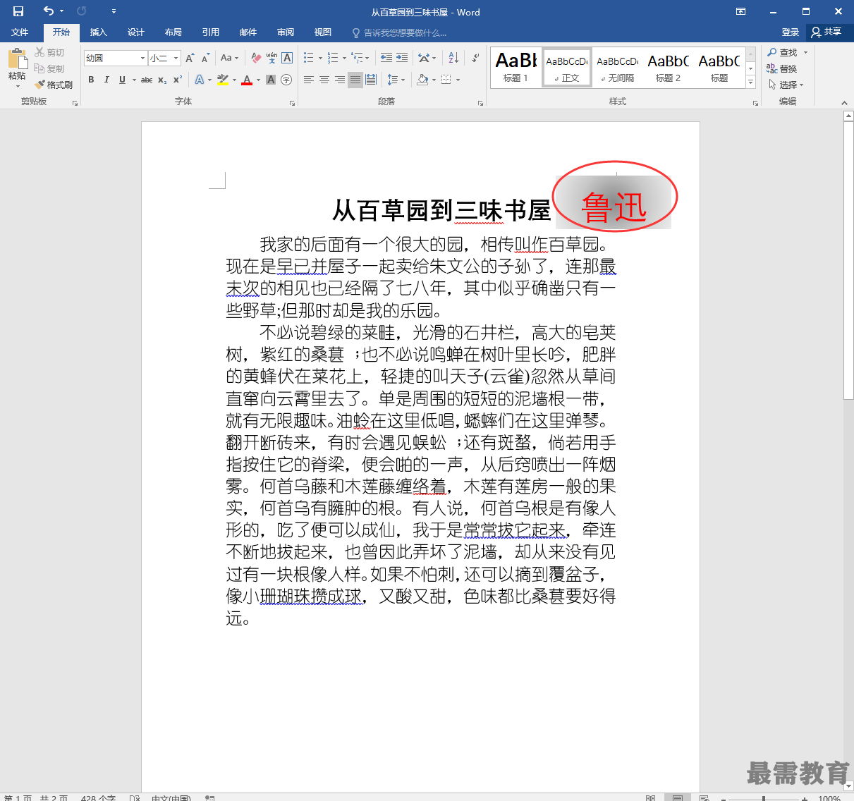The height and width of the screenshot is (801, 854).
Task: Apply distributed alignment
Action: click(x=371, y=80)
